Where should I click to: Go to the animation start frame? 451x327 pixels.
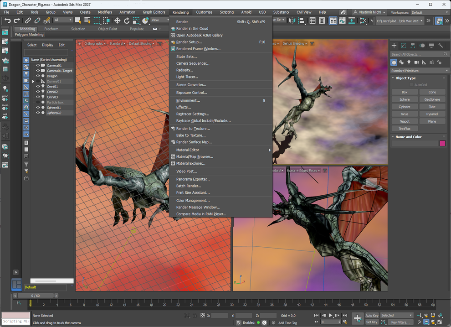pyautogui.click(x=317, y=316)
